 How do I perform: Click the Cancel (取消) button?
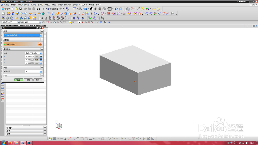tap(38, 80)
